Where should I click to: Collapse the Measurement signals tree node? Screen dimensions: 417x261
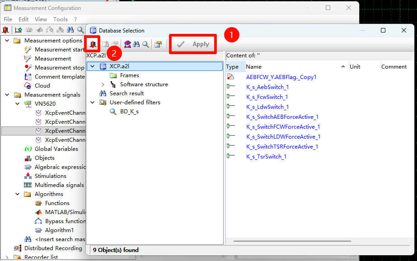pos(7,95)
